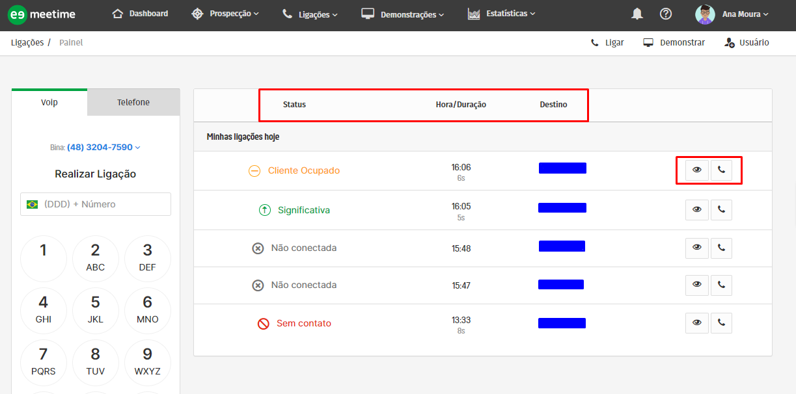This screenshot has height=394, width=796.
Task: Tap keypad digit 4 GHI
Action: click(44, 310)
